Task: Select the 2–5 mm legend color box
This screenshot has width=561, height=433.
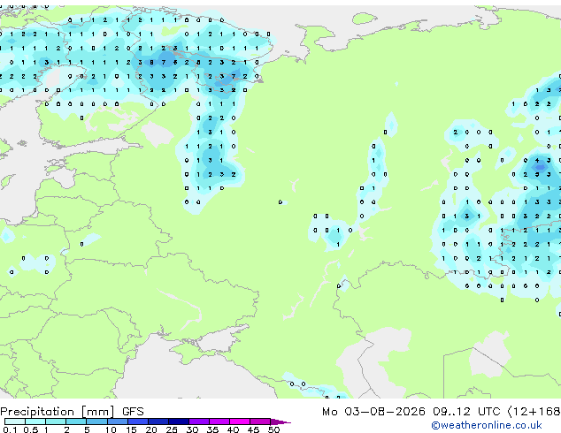Action: coord(76,422)
